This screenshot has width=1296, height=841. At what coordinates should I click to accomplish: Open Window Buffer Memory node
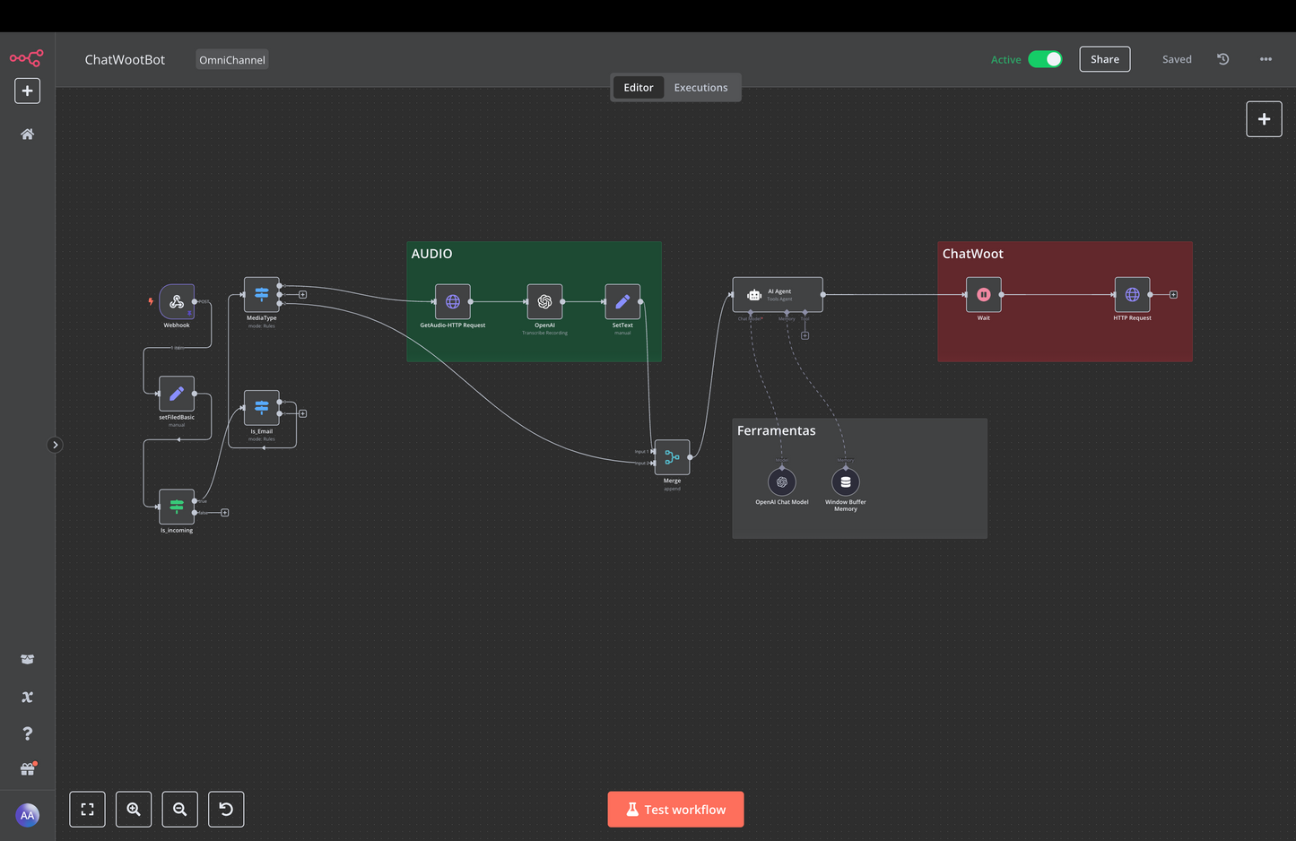pos(845,482)
